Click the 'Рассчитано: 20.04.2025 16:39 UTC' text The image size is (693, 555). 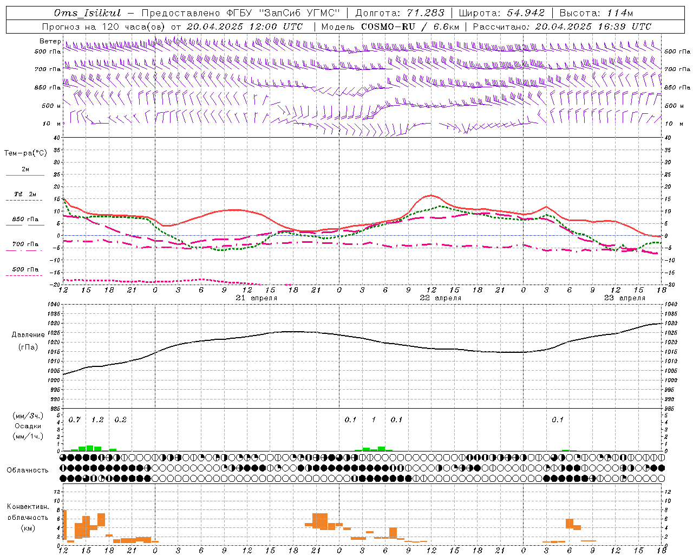(562, 27)
